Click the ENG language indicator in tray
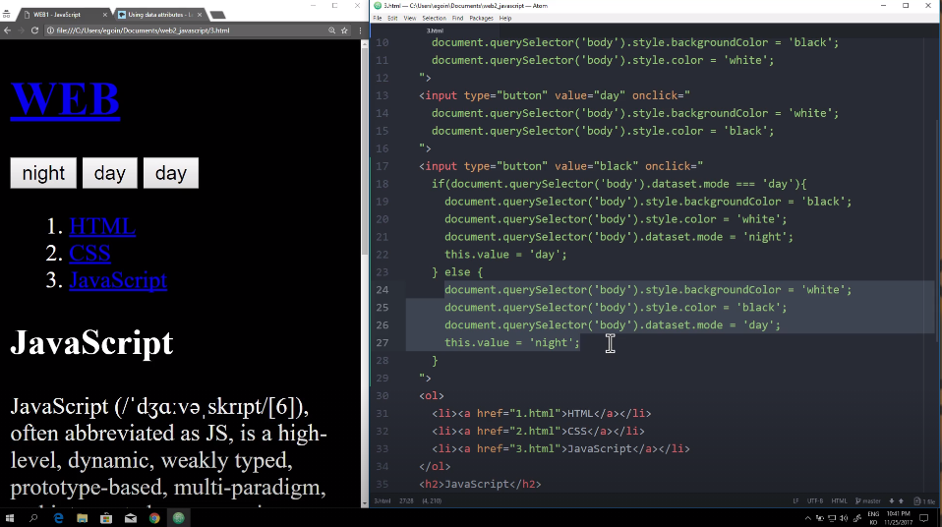This screenshot has width=942, height=527. [x=873, y=514]
